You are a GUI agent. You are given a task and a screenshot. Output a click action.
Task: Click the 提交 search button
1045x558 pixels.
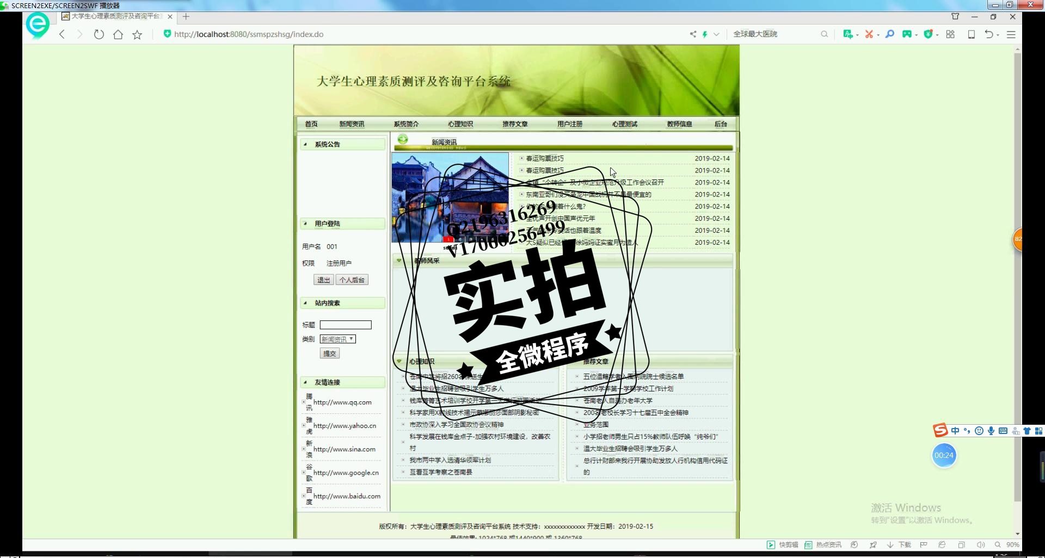[x=330, y=354]
